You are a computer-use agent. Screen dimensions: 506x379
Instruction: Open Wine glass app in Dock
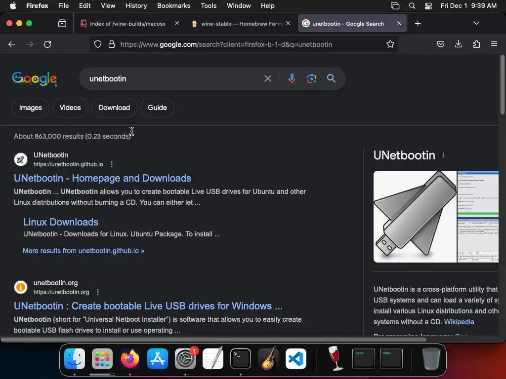336,358
